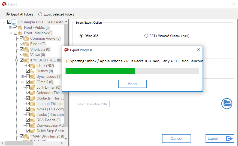Click the tree scroll up arrow
238x146 pixels.
point(66,22)
